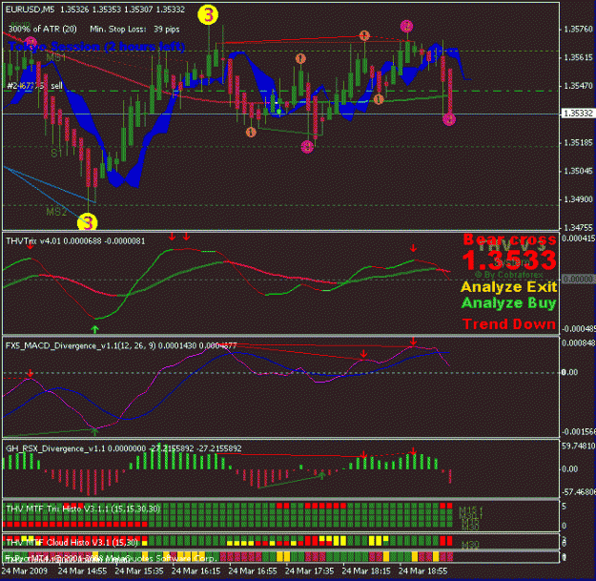Viewport: 596px width, 581px height.
Task: Click the '24 Mar 18:55' time axis label
Action: [422, 571]
